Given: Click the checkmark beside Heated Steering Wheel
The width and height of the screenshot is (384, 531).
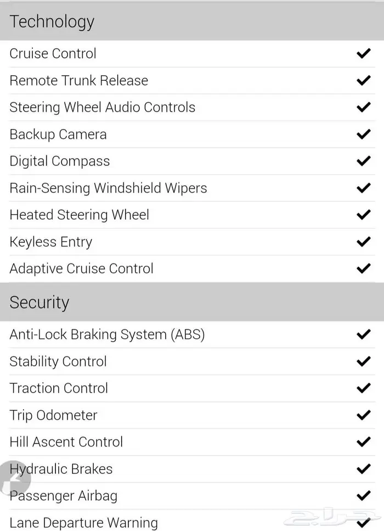Looking at the screenshot, I should point(363,215).
